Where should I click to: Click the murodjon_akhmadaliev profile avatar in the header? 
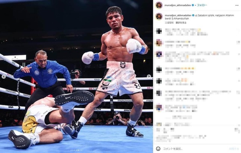point(159,5)
